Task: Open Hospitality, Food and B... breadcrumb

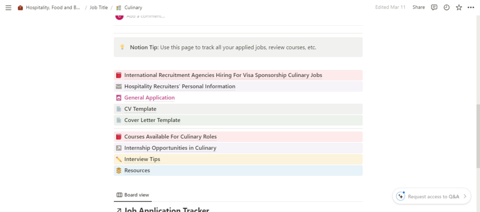Action: click(53, 8)
